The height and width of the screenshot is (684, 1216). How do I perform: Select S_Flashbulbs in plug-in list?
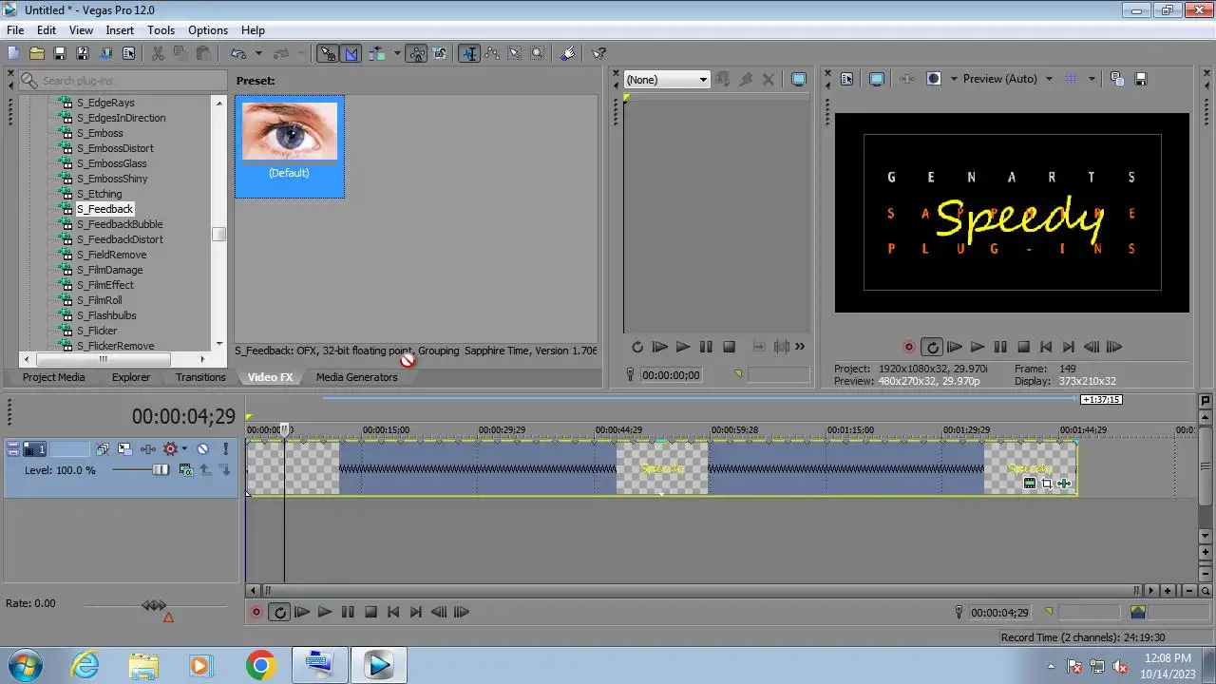point(106,315)
